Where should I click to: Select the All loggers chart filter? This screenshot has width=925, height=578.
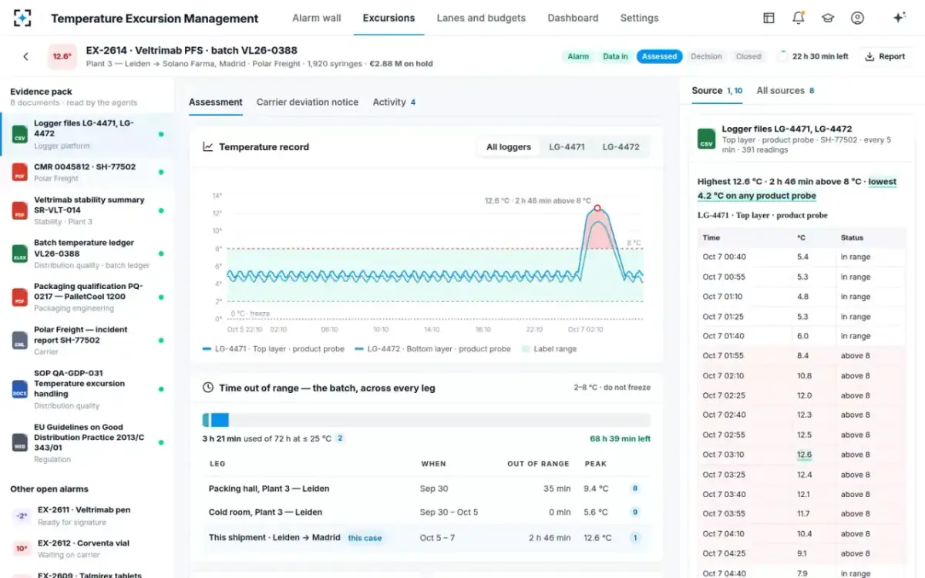click(x=509, y=146)
